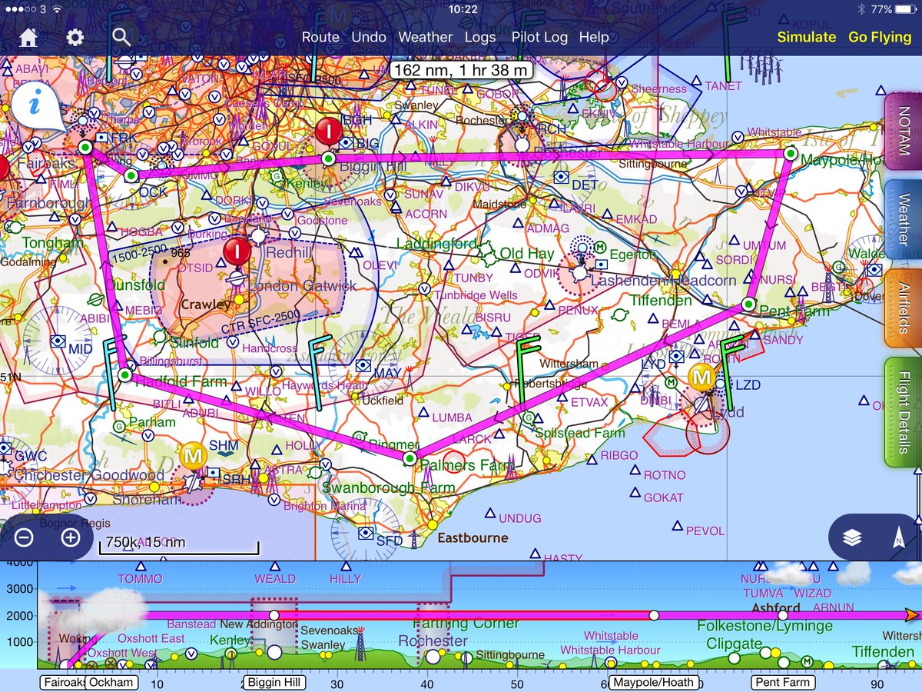This screenshot has height=692, width=922.
Task: Open the Airfields side tab
Action: coord(903,307)
